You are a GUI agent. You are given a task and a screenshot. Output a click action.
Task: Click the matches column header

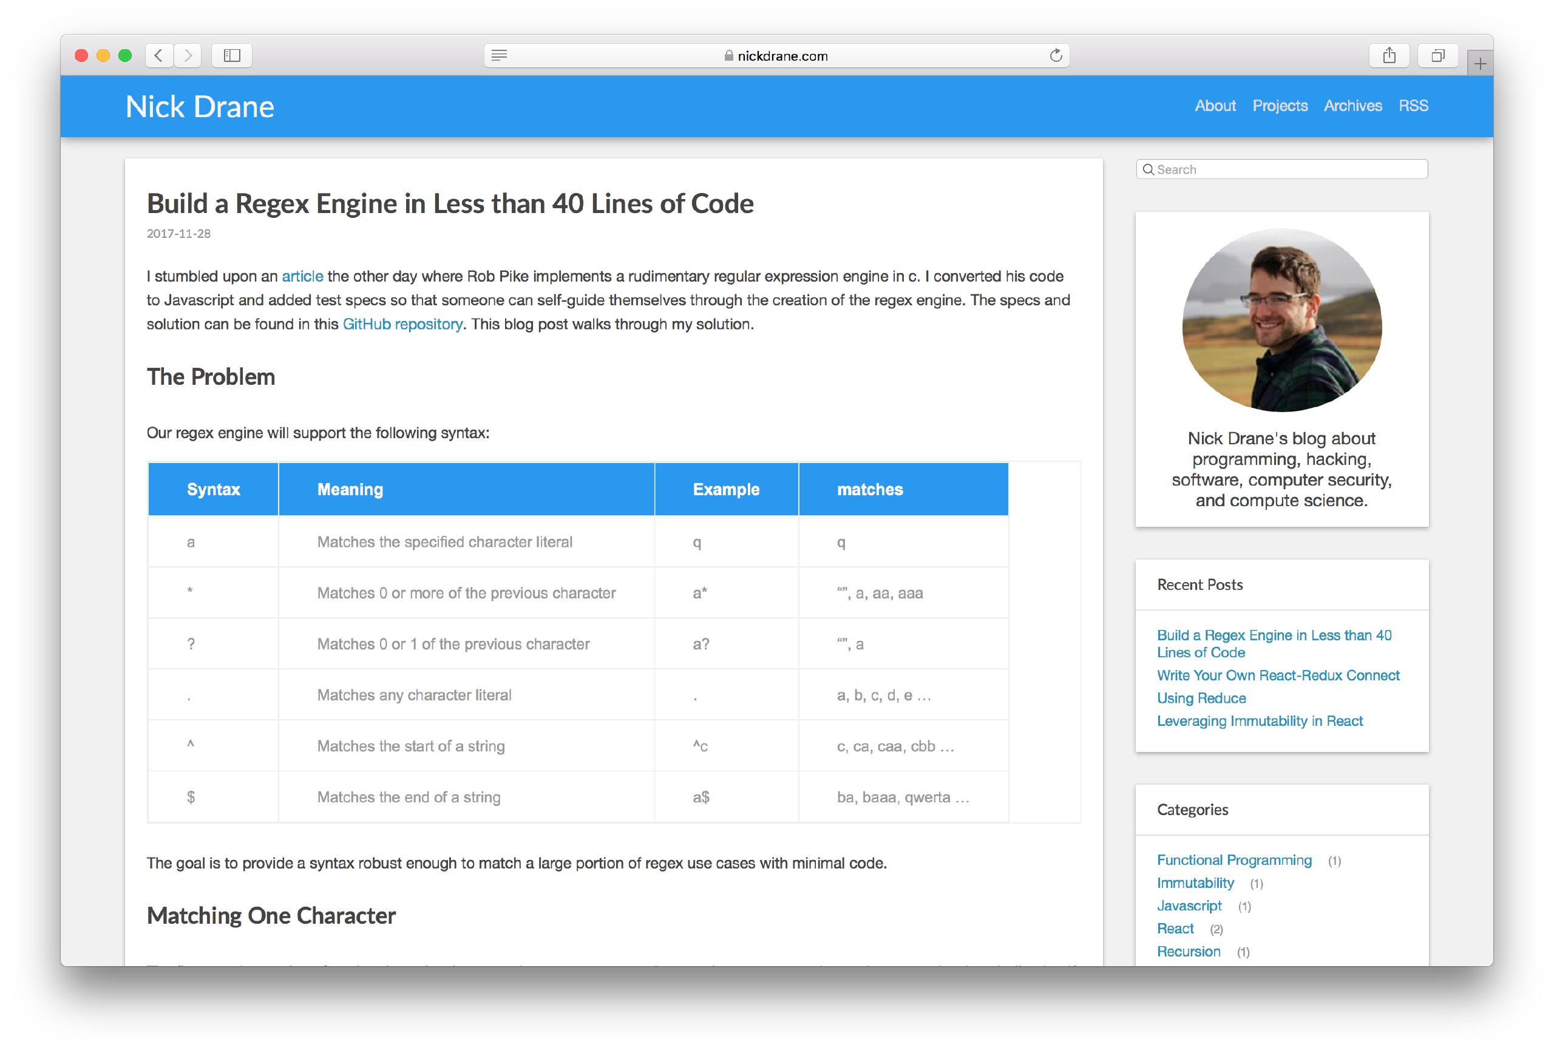click(904, 489)
